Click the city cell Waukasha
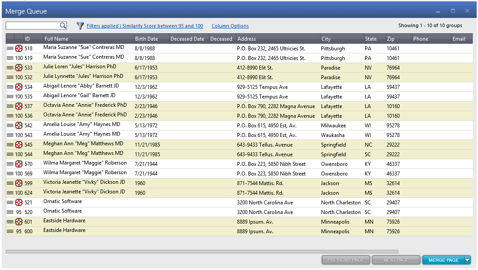 point(332,135)
